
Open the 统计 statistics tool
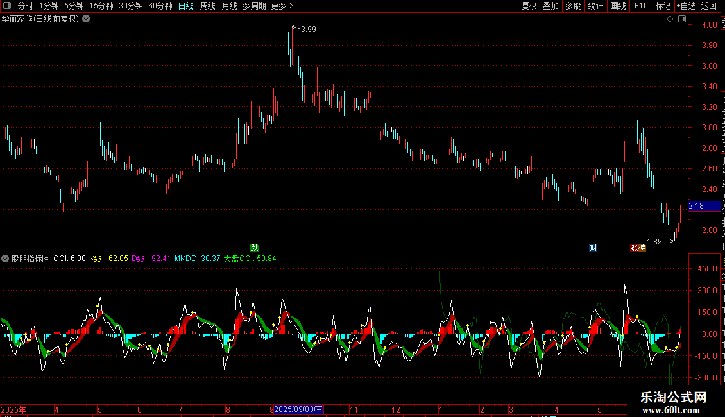point(595,6)
